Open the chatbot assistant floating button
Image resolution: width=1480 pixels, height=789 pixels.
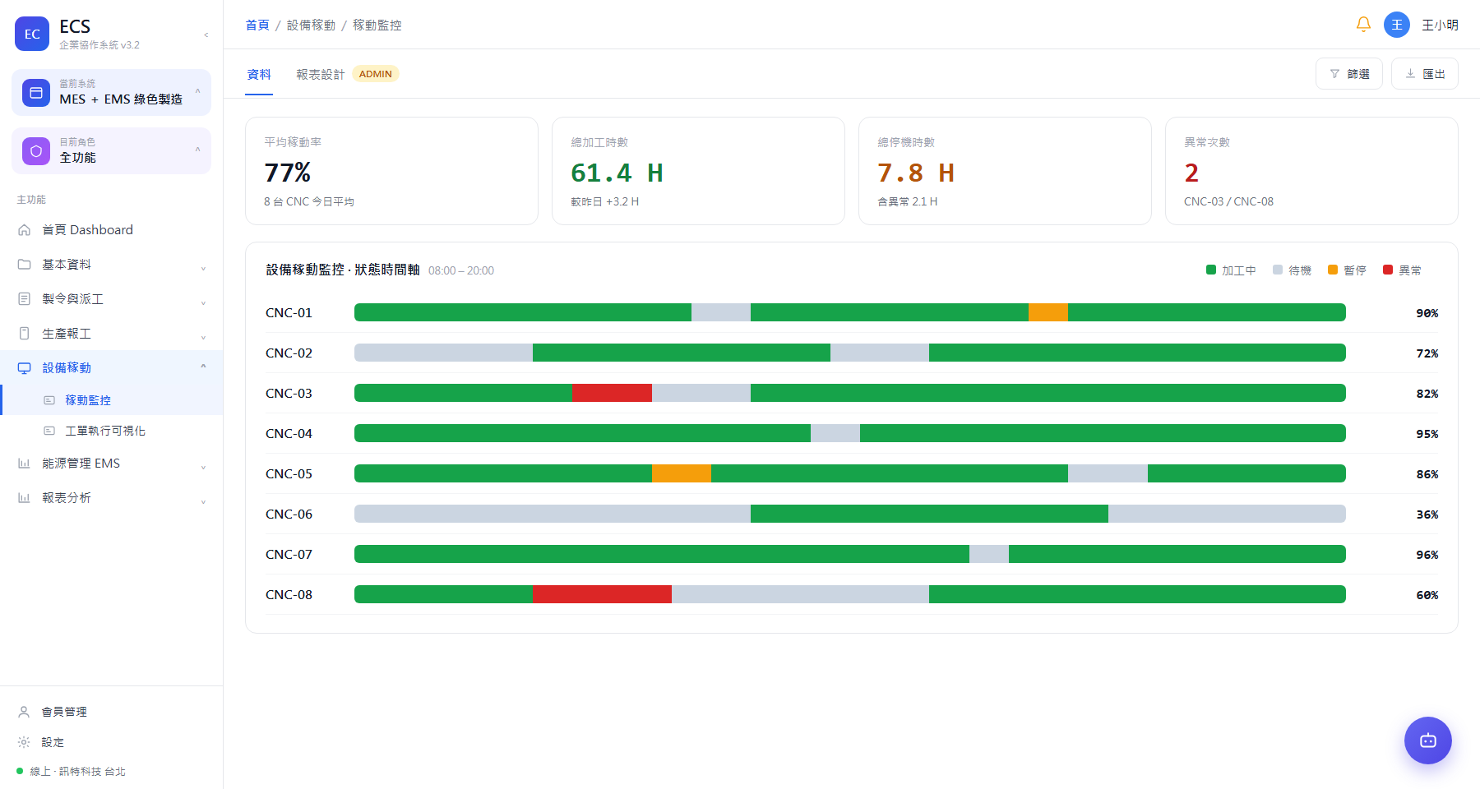coord(1427,741)
